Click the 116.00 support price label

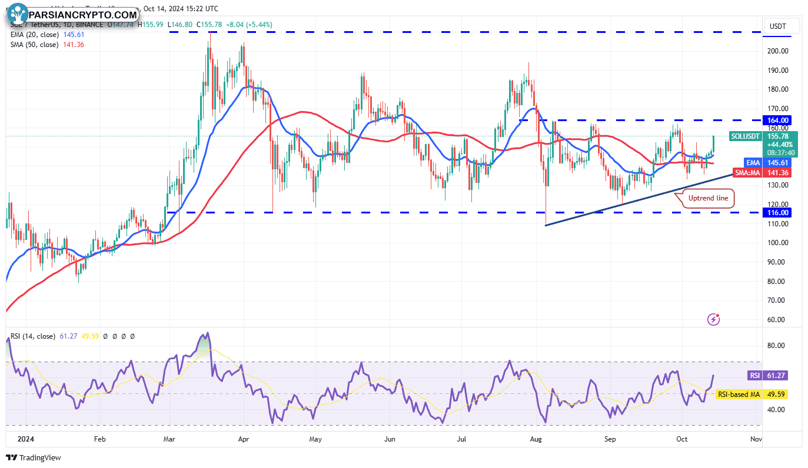[777, 212]
